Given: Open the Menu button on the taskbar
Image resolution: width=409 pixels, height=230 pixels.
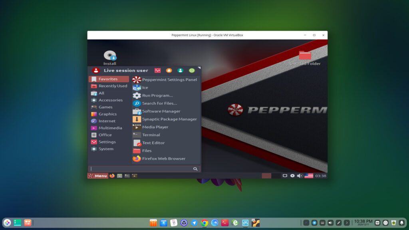Looking at the screenshot, I should pos(98,176).
